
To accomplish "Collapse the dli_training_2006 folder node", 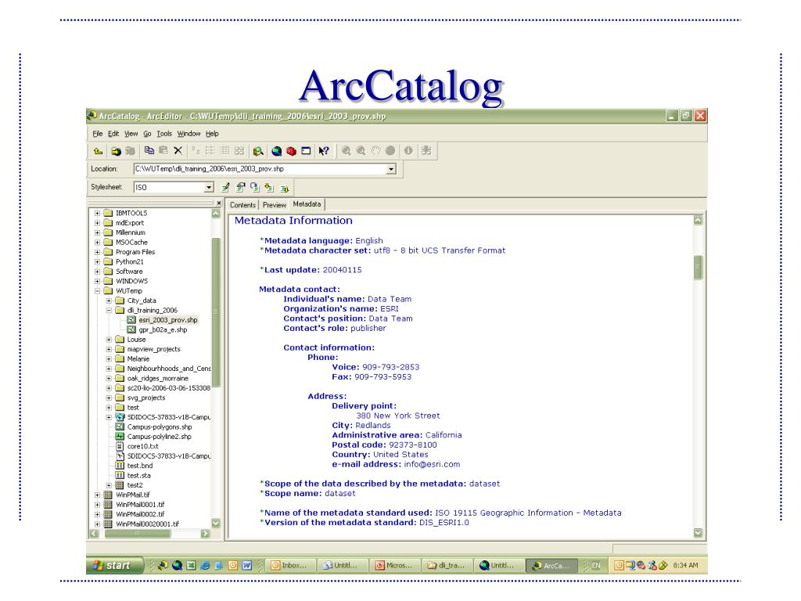I will tap(109, 310).
